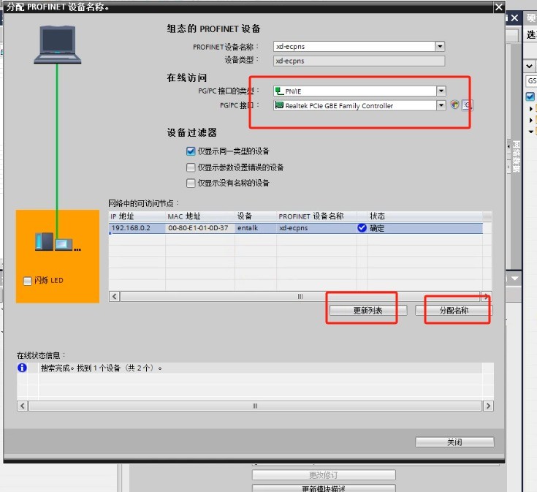The width and height of the screenshot is (537, 492).
Task: Click the search icon beside PG/PC interface
Action: [x=468, y=105]
